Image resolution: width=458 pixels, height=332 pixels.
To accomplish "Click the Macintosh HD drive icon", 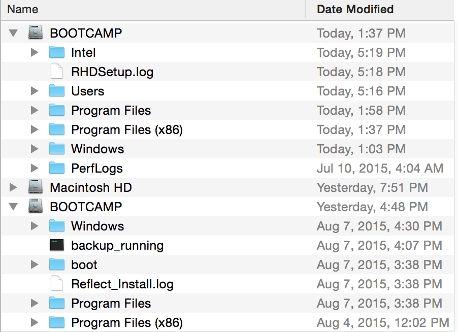I will [36, 187].
